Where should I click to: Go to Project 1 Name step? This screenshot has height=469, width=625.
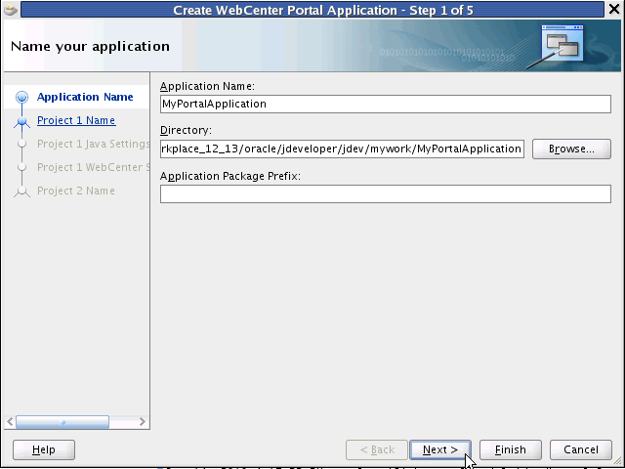point(76,120)
